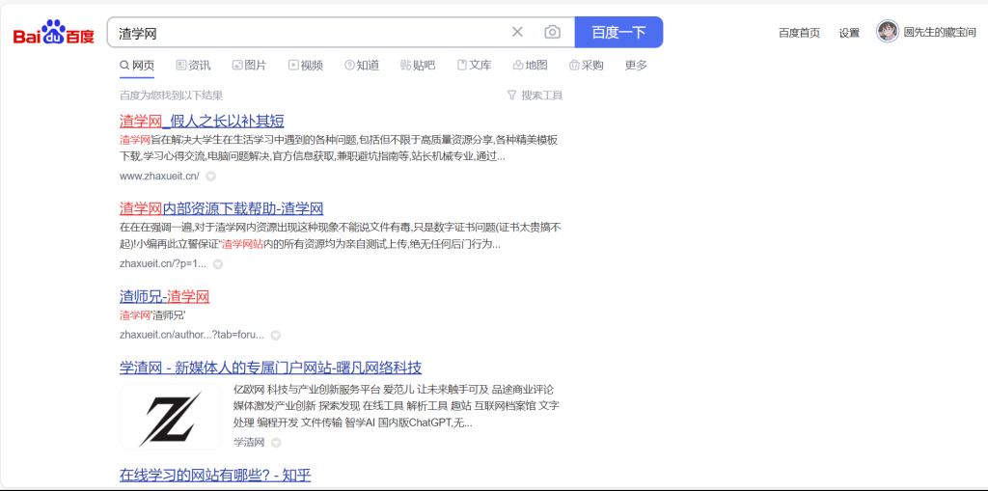Open the username 圆先生的藏宝间 account link
This screenshot has width=988, height=491.
[x=940, y=33]
